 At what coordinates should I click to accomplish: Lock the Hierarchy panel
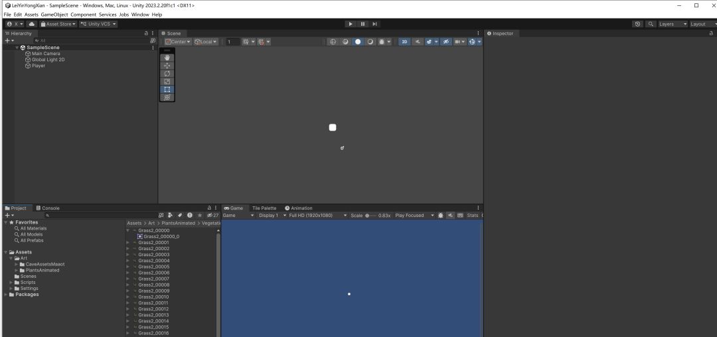pyautogui.click(x=146, y=33)
